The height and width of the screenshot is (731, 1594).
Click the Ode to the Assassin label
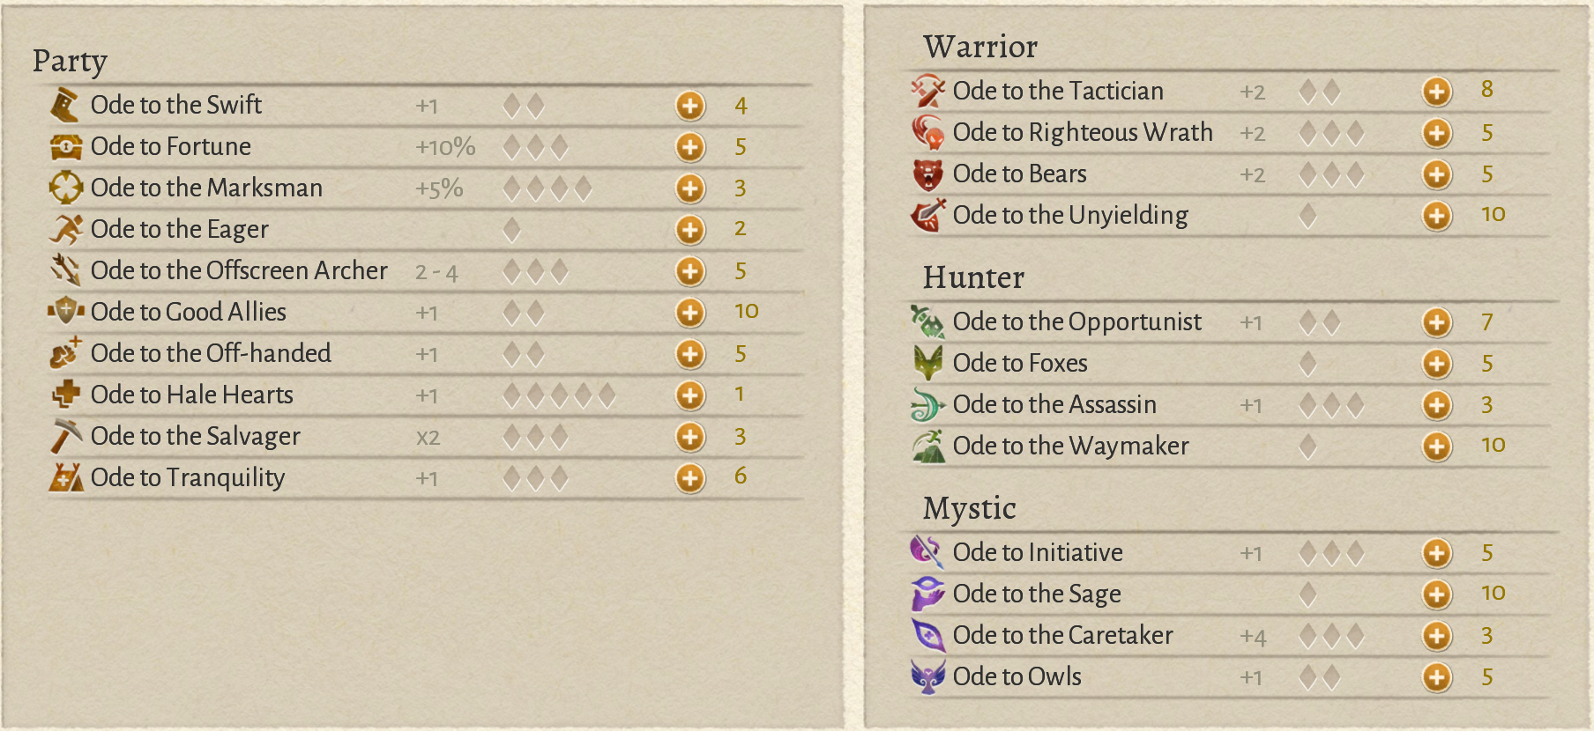(1054, 404)
